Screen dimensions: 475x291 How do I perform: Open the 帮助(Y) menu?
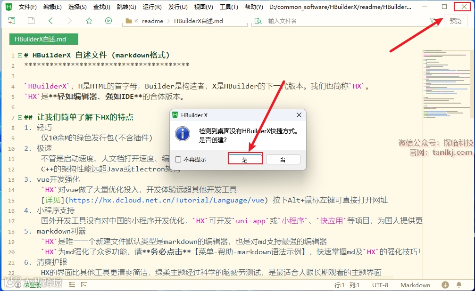pyautogui.click(x=254, y=7)
